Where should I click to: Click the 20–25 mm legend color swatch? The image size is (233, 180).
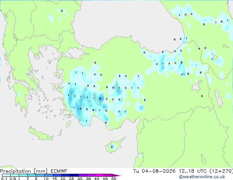pos(65,175)
